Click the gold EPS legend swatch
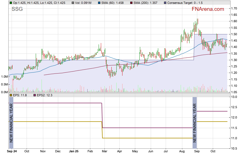This screenshot has width=238, height=157. (11, 95)
